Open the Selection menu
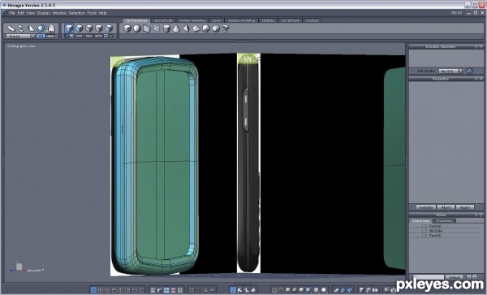Image resolution: width=487 pixels, height=295 pixels. click(76, 13)
